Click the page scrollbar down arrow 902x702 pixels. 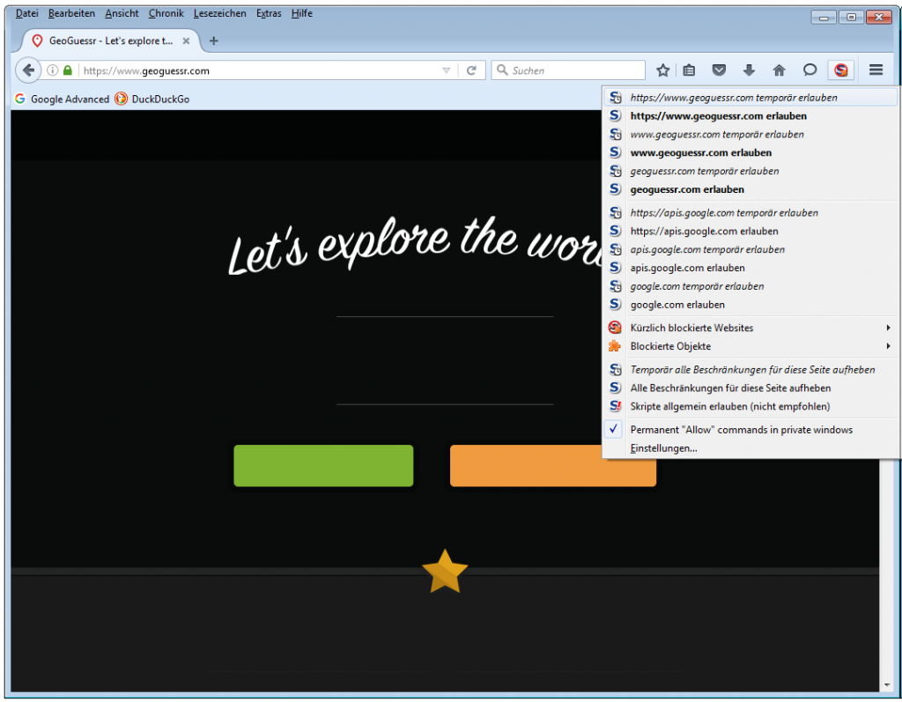[886, 684]
